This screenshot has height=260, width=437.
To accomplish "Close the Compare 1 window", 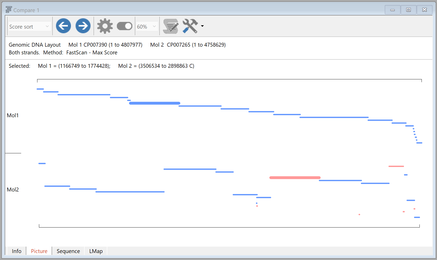I will [x=424, y=10].
